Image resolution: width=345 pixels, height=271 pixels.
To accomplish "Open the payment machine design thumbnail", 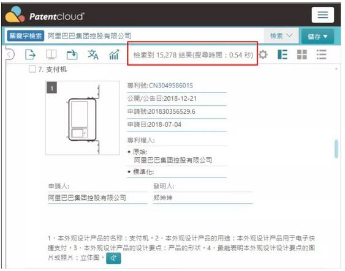I will 83,118.
